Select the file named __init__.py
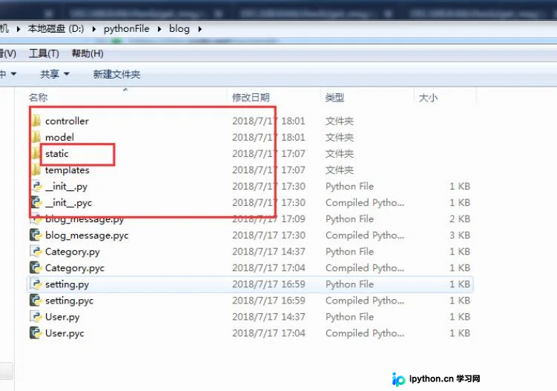 66,187
